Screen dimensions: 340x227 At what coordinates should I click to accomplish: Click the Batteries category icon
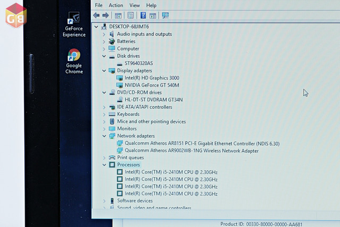coord(112,41)
